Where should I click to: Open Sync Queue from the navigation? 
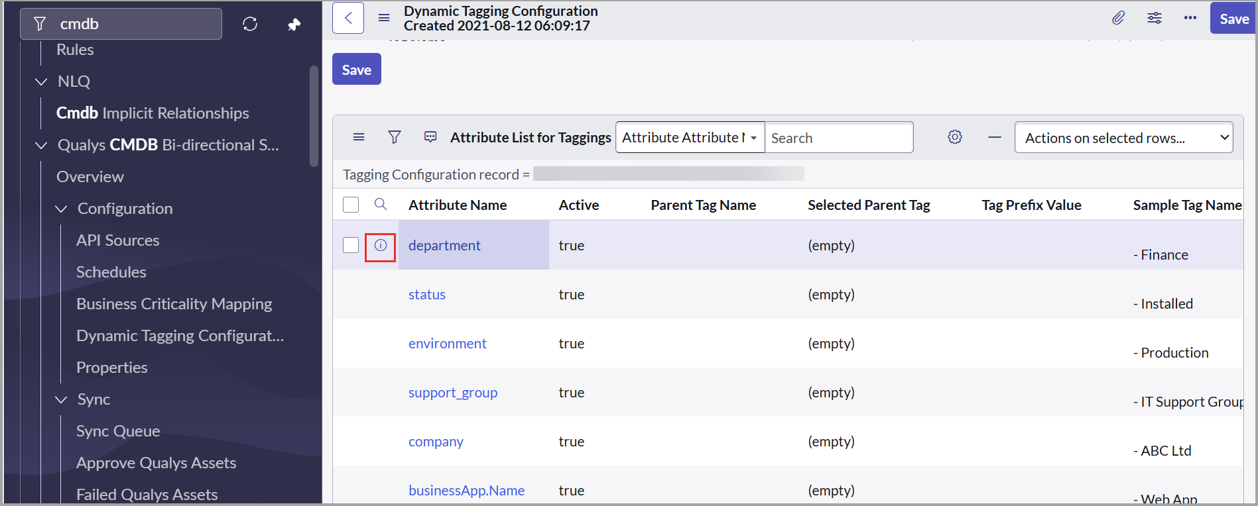click(x=118, y=431)
